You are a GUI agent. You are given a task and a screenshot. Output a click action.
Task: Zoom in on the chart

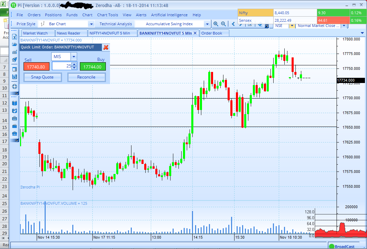click(x=216, y=24)
